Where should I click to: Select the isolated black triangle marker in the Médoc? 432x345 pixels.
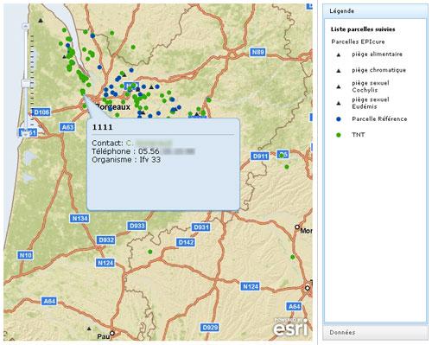click(41, 21)
